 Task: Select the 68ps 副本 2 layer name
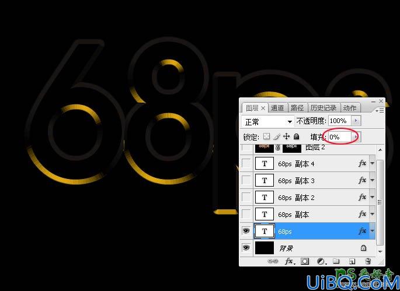tap(296, 198)
